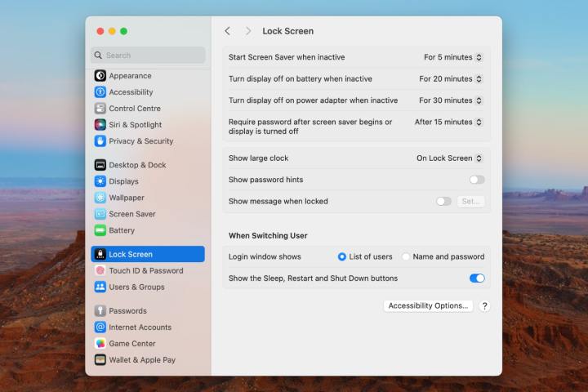The image size is (588, 392).
Task: Open Show large clock 'On Lock Screen' dropdown
Action: [449, 158]
